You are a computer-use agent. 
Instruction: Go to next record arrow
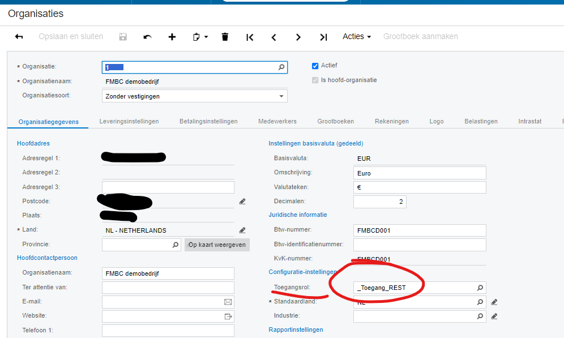298,37
